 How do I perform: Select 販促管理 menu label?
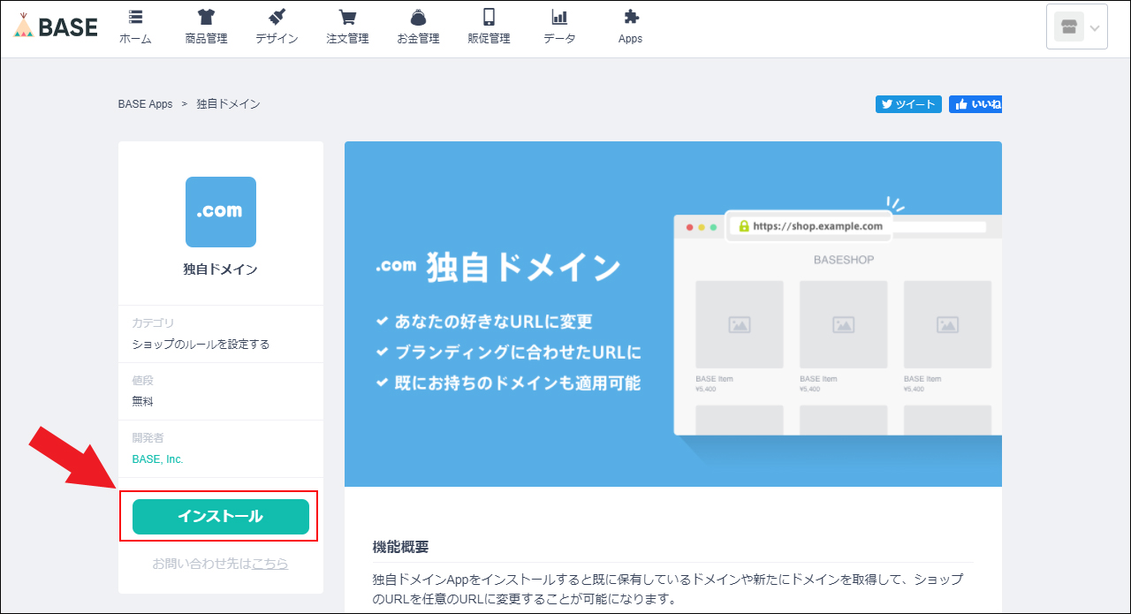coord(489,39)
